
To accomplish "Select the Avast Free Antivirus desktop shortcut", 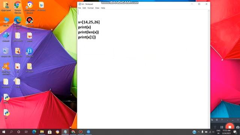I will [6, 69].
